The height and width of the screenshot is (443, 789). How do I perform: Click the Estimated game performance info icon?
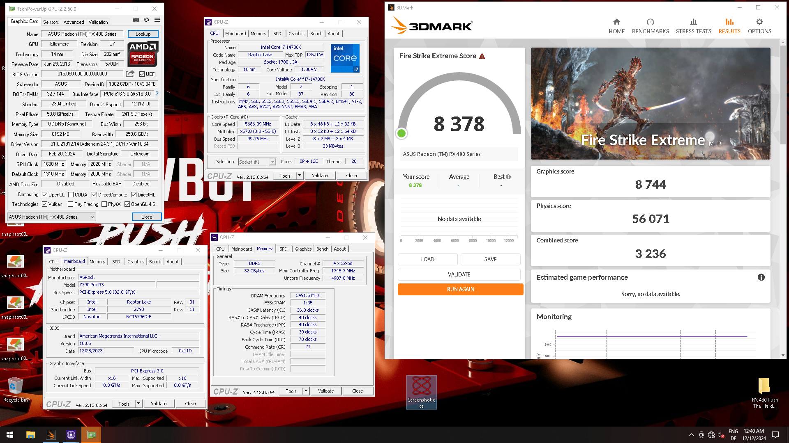click(761, 277)
